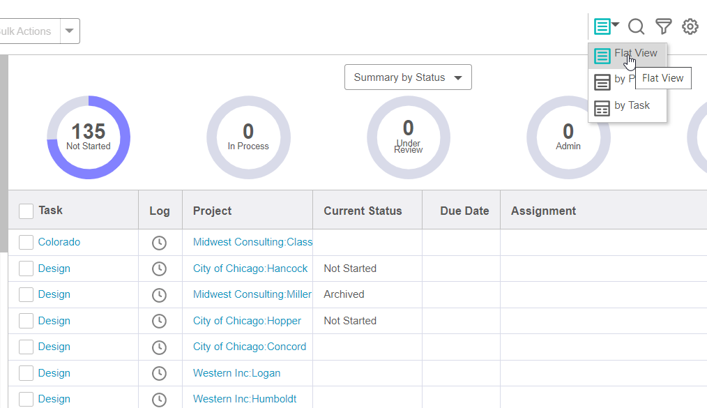Click the view selector icon in toolbar

pyautogui.click(x=603, y=27)
